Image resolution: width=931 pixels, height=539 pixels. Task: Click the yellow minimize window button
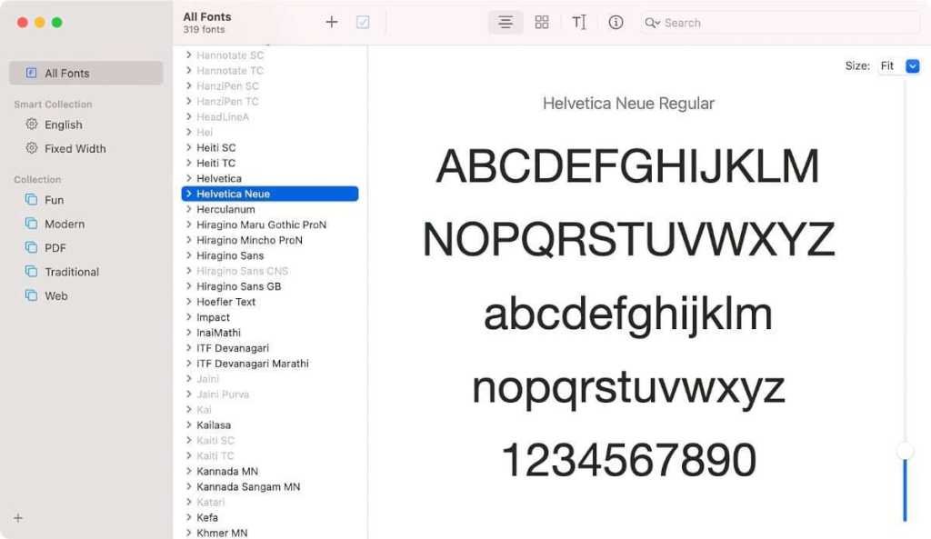(x=40, y=23)
